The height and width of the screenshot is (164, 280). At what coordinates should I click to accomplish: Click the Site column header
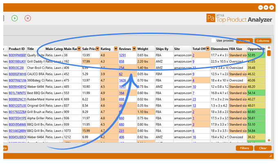coord(183,49)
